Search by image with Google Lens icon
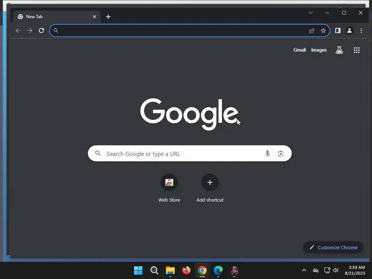Image resolution: width=372 pixels, height=279 pixels. (281, 154)
